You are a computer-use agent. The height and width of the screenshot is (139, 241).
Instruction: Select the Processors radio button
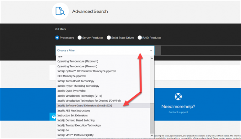tap(57, 38)
